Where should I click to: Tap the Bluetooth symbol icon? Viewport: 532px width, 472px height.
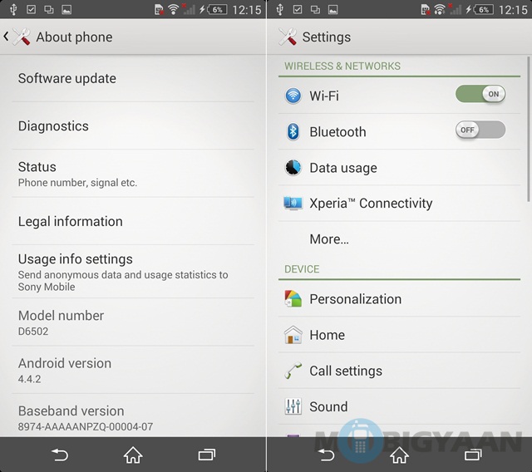pyautogui.click(x=293, y=131)
